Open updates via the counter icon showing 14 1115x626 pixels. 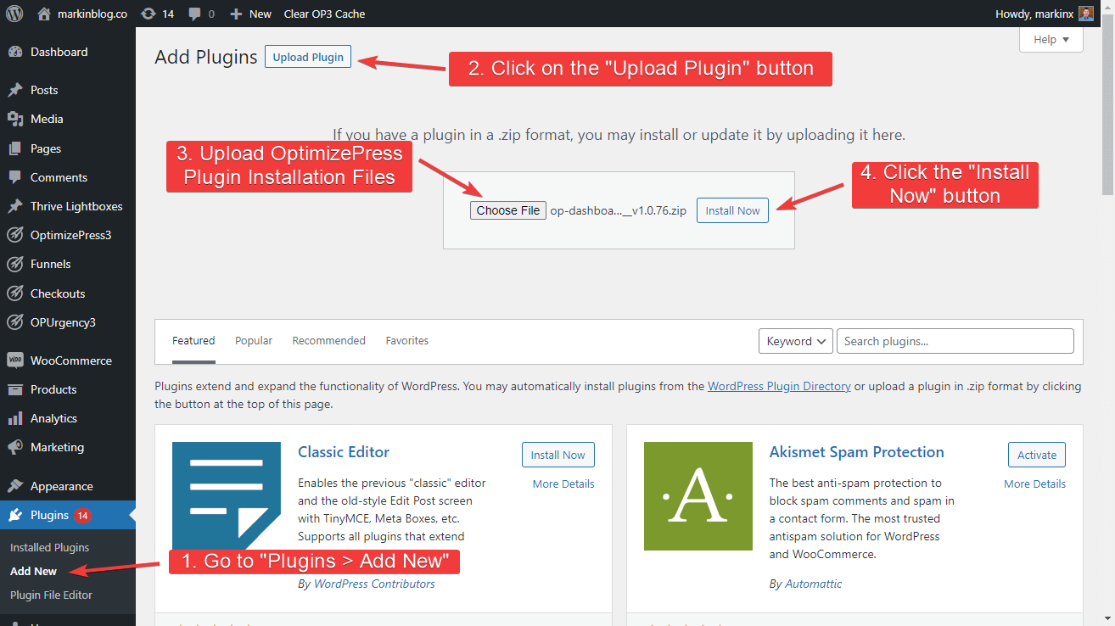coord(158,13)
